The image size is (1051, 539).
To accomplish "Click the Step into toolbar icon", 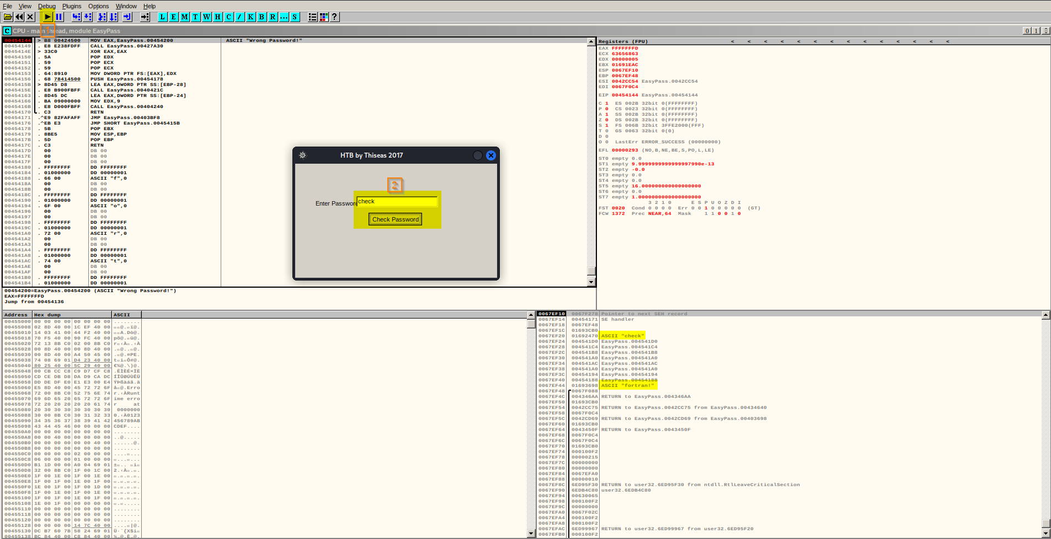I will (x=77, y=17).
